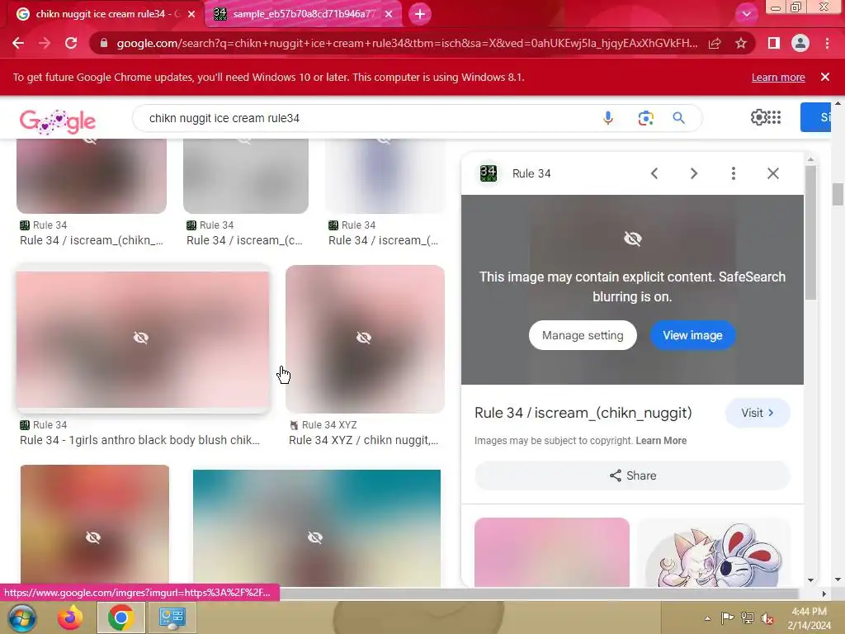Share this page via the address bar icon
Image resolution: width=845 pixels, height=634 pixels.
coord(715,43)
